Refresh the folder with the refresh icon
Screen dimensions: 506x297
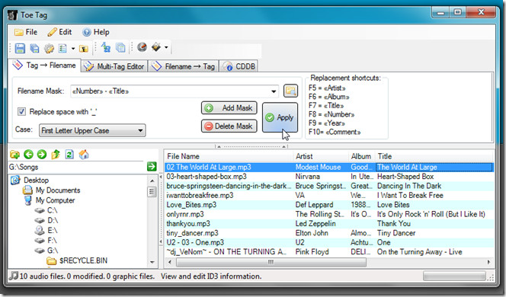point(69,155)
